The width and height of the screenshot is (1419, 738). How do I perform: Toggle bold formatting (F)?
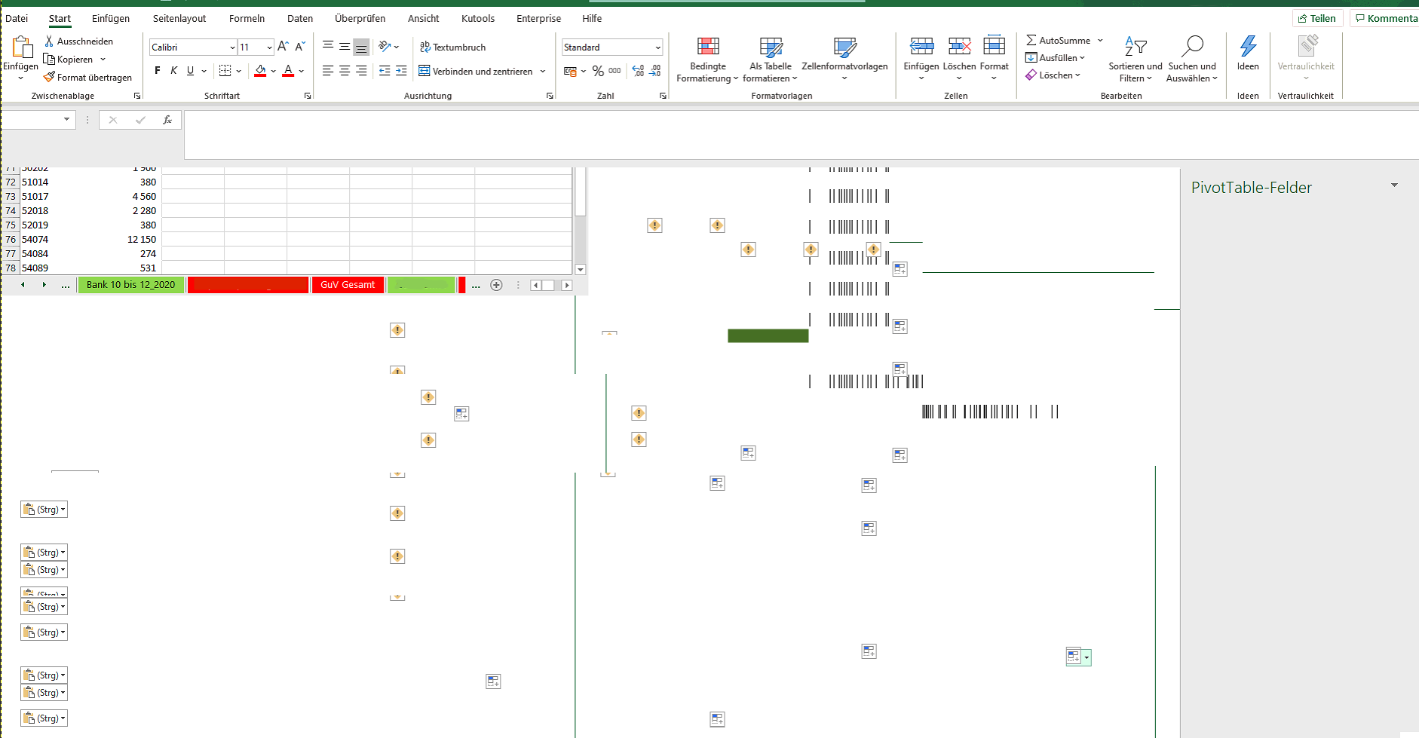tap(157, 71)
